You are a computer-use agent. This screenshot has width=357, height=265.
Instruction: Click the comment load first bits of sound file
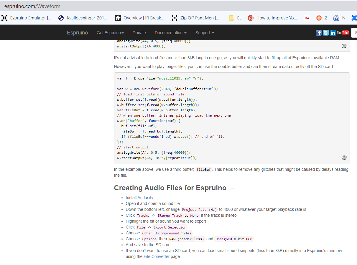pyautogui.click(x=151, y=94)
